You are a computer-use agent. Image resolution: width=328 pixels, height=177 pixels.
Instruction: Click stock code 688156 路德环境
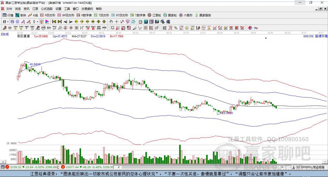316,36
